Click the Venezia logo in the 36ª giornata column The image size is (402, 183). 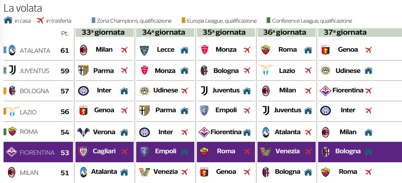tap(266, 152)
